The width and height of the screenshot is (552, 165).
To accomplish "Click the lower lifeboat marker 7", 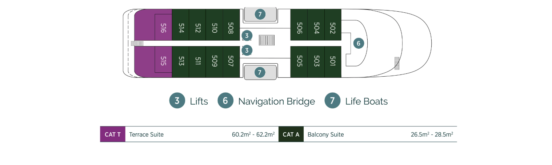I will (260, 72).
